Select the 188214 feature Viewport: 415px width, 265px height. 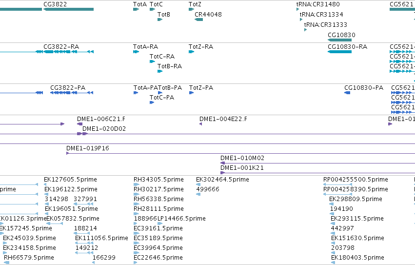point(82,233)
